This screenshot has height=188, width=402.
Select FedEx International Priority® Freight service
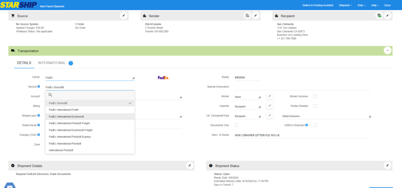click(x=90, y=123)
